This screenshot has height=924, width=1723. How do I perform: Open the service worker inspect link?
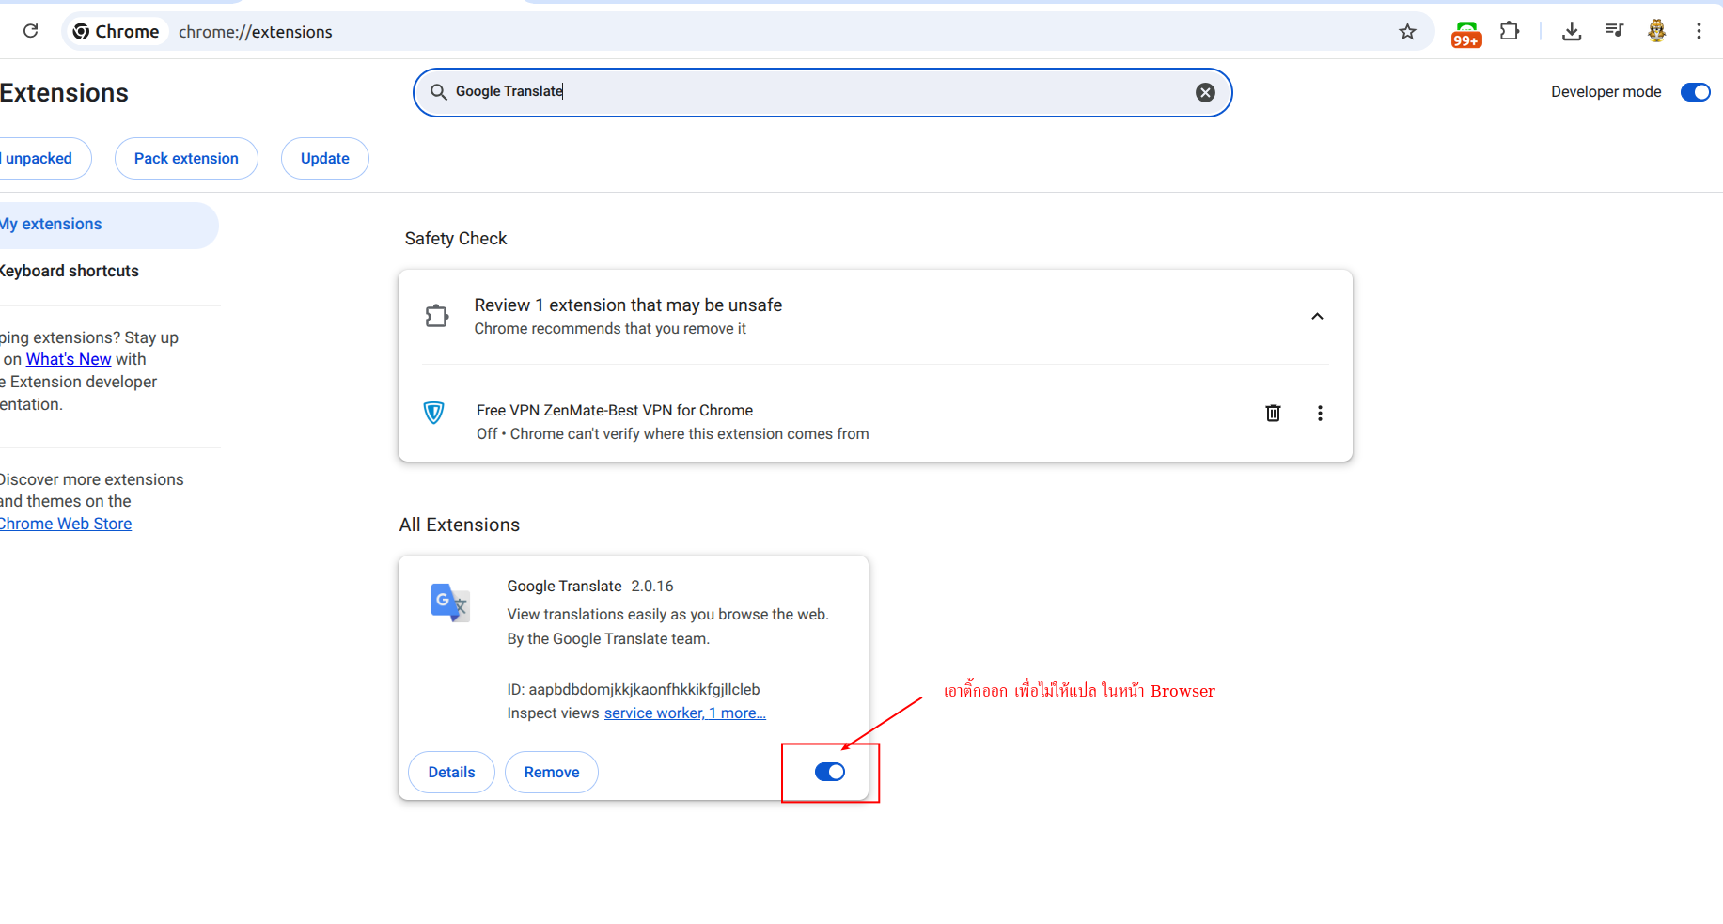tap(653, 713)
